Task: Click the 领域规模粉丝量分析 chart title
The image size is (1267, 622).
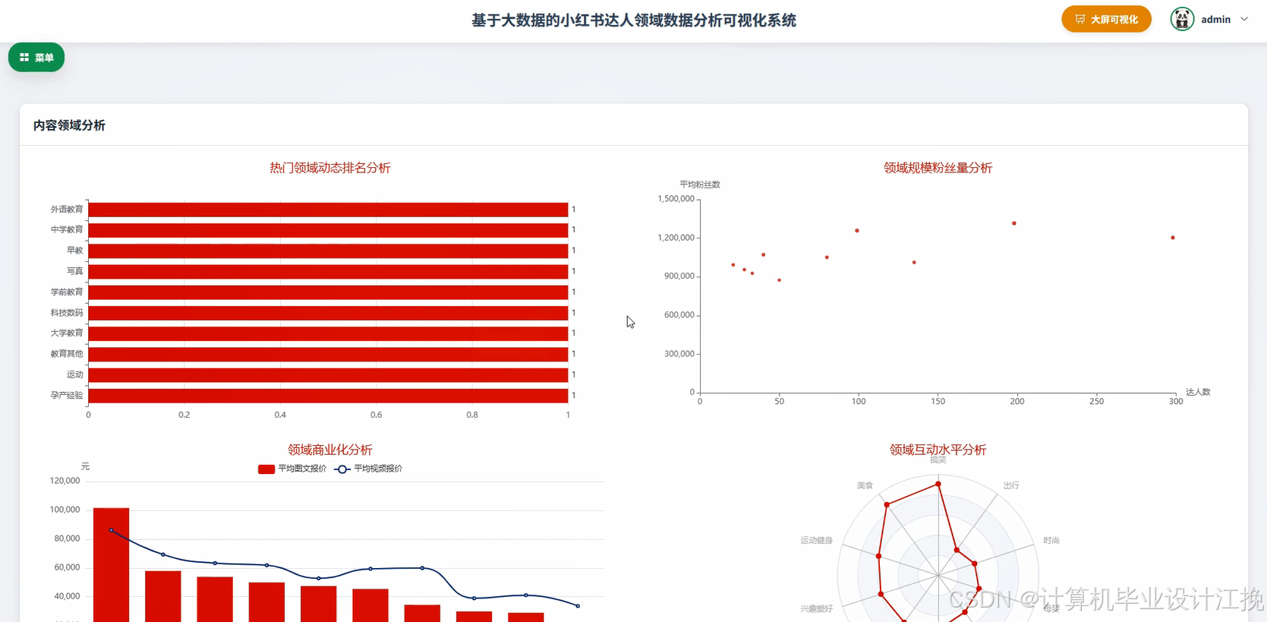Action: pyautogui.click(x=938, y=168)
